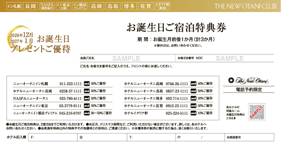This screenshot has height=145, width=281.
Task: Select the NASPA (越後湯沢) header tag
Action: [47, 6]
